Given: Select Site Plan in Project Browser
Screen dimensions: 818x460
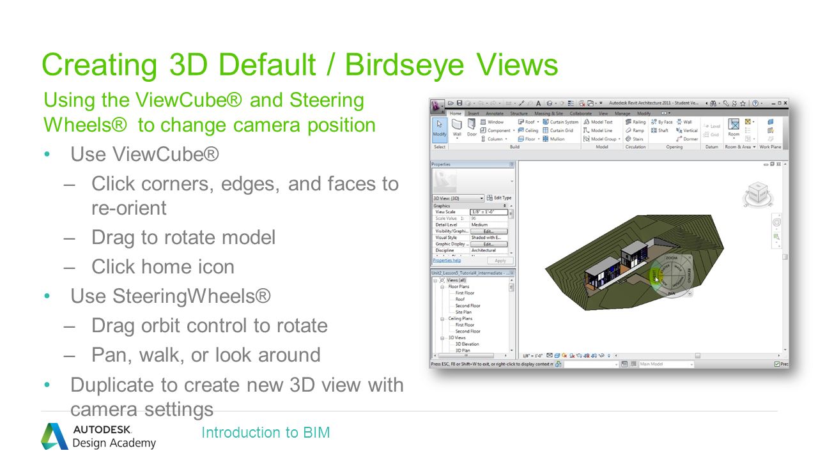Looking at the screenshot, I should point(463,312).
